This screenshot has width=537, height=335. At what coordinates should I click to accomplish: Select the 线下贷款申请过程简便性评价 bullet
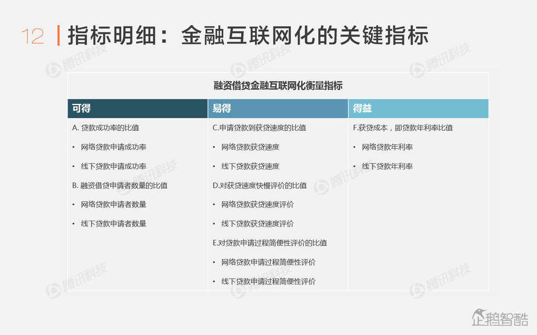pyautogui.click(x=268, y=281)
